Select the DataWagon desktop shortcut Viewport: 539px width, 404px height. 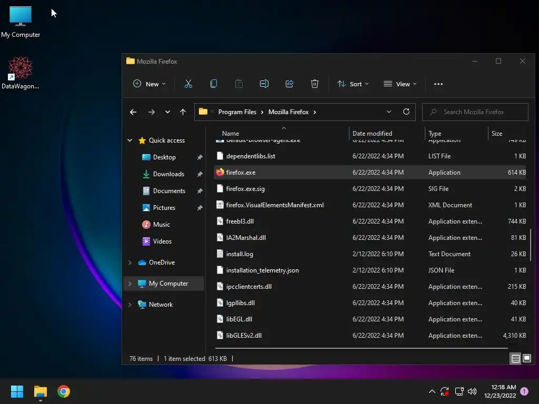21,73
